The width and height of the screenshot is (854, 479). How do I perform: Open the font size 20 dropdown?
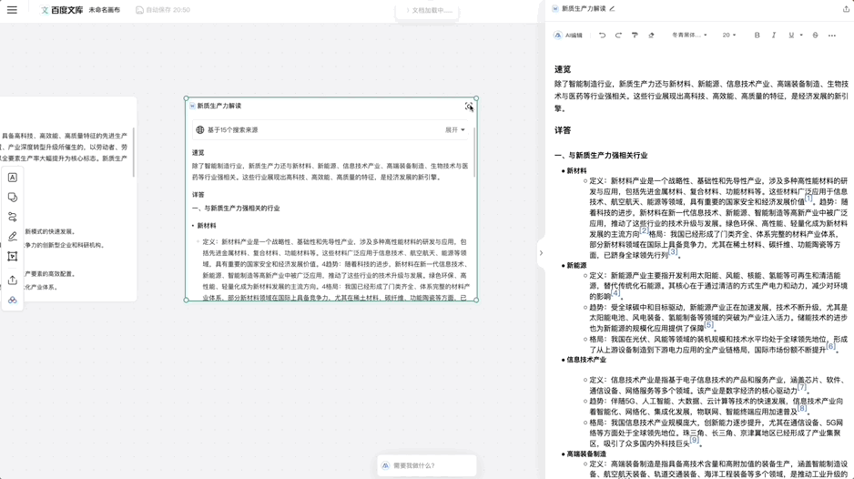tap(728, 36)
